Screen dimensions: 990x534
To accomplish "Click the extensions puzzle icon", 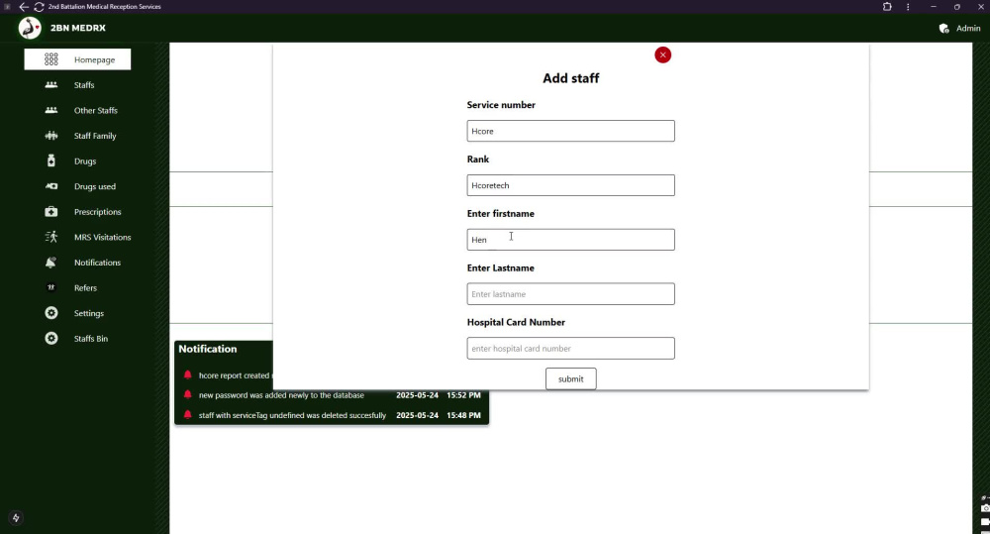I will pyautogui.click(x=887, y=6).
